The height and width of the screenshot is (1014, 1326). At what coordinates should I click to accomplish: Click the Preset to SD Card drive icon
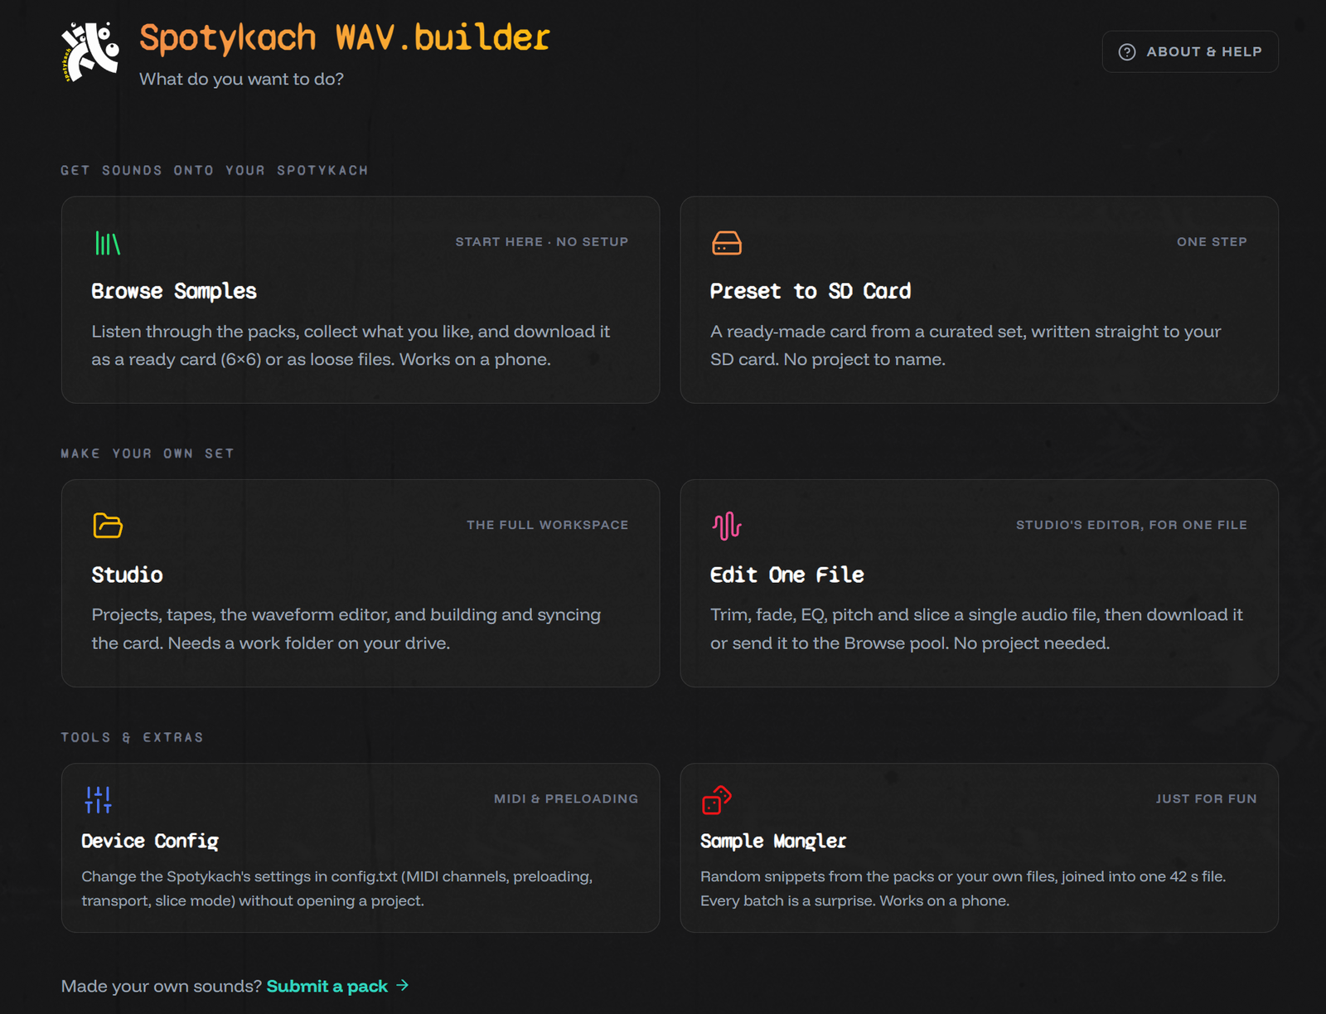coord(727,243)
